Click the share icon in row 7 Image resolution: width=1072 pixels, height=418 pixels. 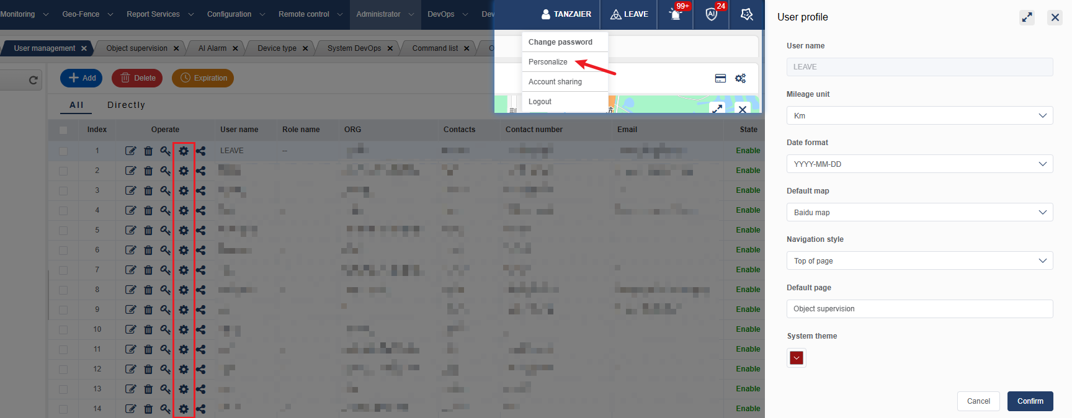(x=201, y=270)
